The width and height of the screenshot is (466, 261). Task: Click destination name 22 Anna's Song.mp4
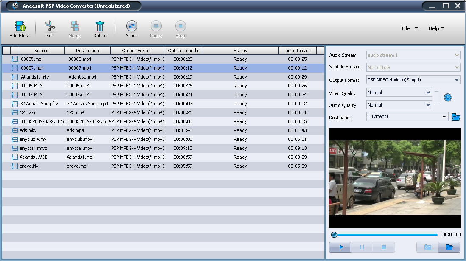tap(87, 104)
